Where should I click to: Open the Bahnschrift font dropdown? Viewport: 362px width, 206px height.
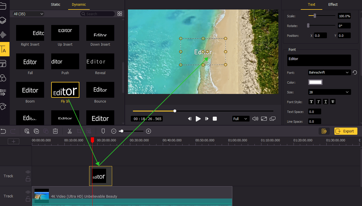pyautogui.click(x=330, y=72)
